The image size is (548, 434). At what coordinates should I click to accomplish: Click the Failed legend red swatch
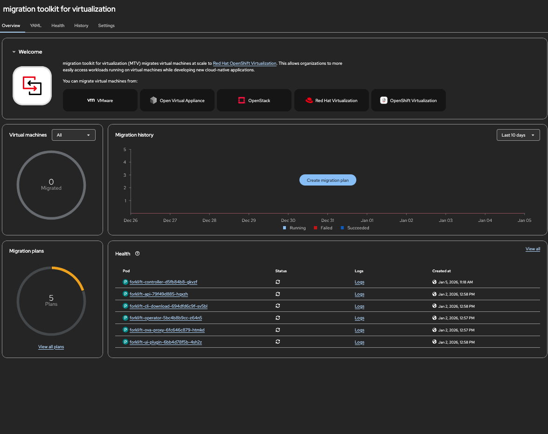coord(315,228)
